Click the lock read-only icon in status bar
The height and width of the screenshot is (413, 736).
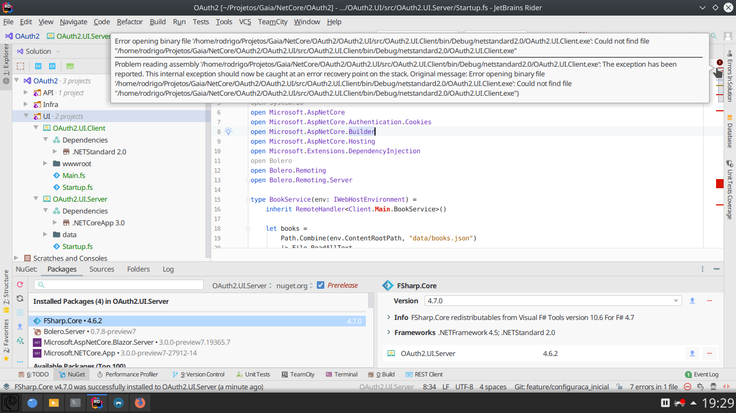(x=620, y=387)
